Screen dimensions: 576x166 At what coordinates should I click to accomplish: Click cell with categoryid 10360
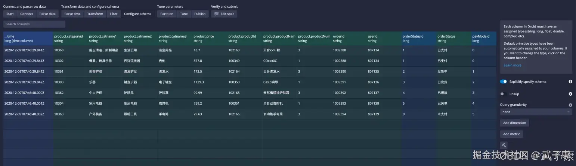tap(70, 50)
